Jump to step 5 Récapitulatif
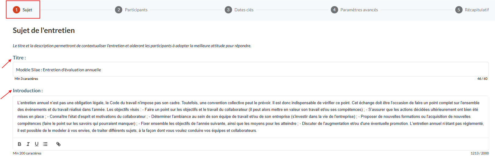The image size is (495, 159). (x=472, y=10)
